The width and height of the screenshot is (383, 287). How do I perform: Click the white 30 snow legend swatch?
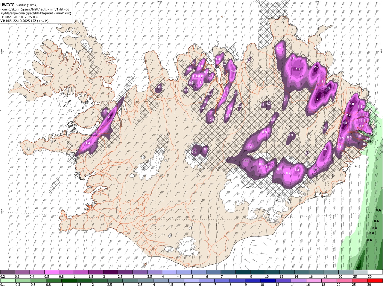pyautogui.click(x=375, y=272)
